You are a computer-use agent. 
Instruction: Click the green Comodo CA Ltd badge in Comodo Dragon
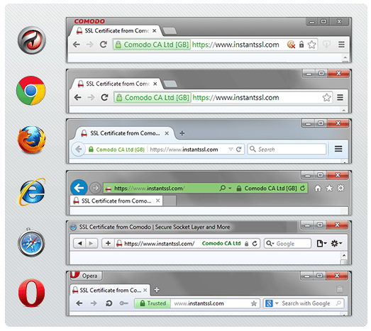click(152, 45)
